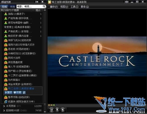
Task: Pause the playing video
Action: pyautogui.click(x=52, y=109)
